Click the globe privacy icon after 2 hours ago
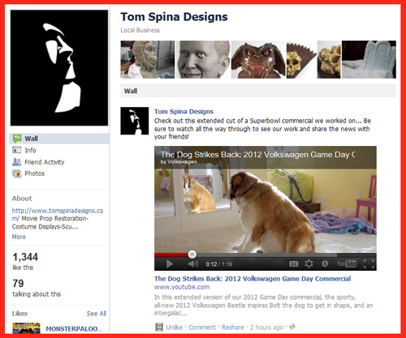Image resolution: width=406 pixels, height=338 pixels. (292, 327)
